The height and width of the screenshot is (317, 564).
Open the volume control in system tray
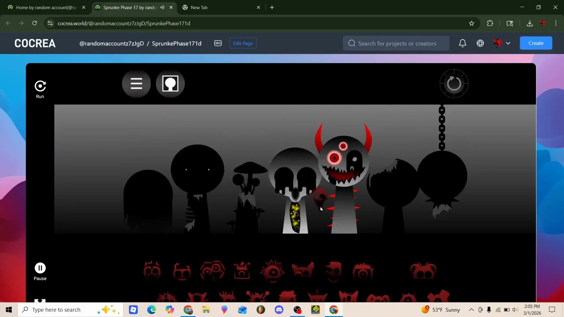pyautogui.click(x=515, y=310)
